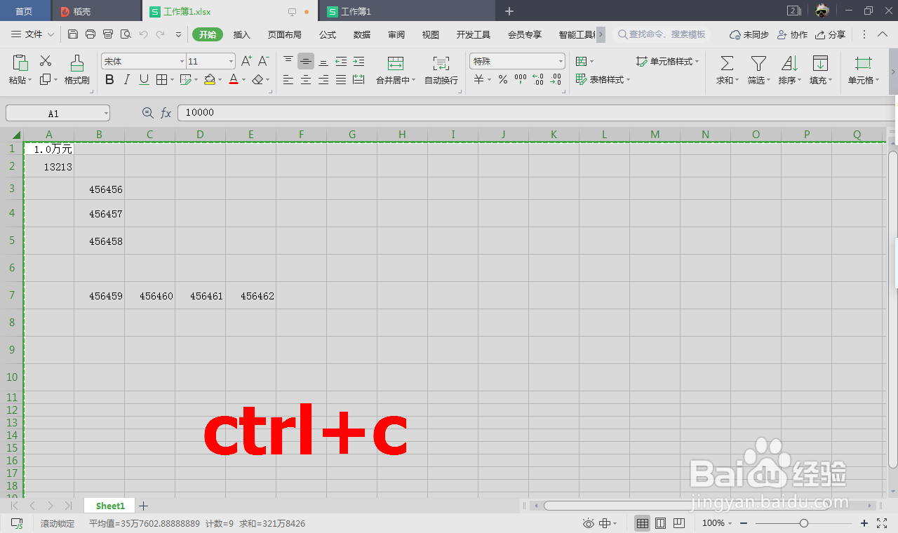Click the 分享 share button
This screenshot has height=533, width=898.
pos(831,34)
